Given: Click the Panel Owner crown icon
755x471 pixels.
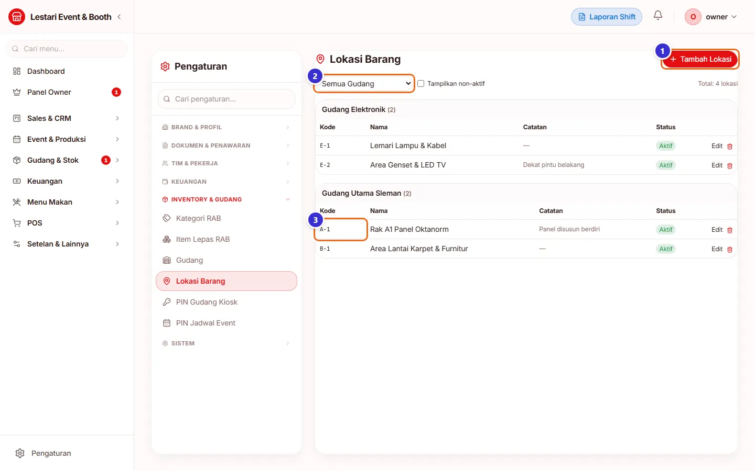Looking at the screenshot, I should coord(17,92).
